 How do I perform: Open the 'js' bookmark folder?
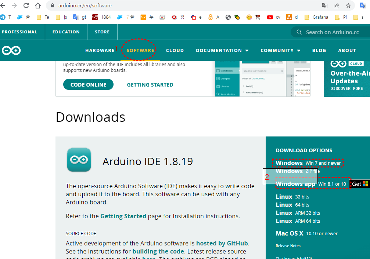point(61,17)
